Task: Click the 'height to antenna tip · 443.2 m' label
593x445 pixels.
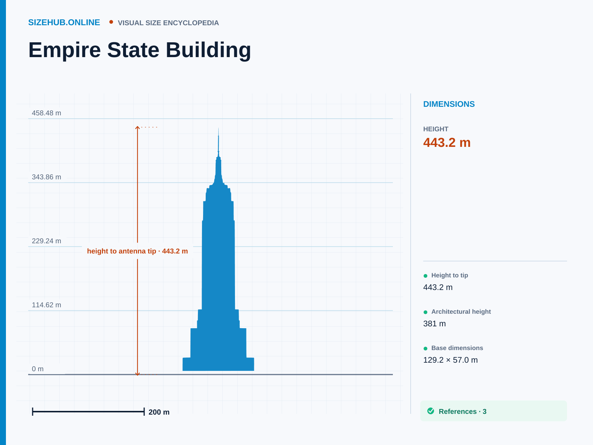Action: click(138, 251)
